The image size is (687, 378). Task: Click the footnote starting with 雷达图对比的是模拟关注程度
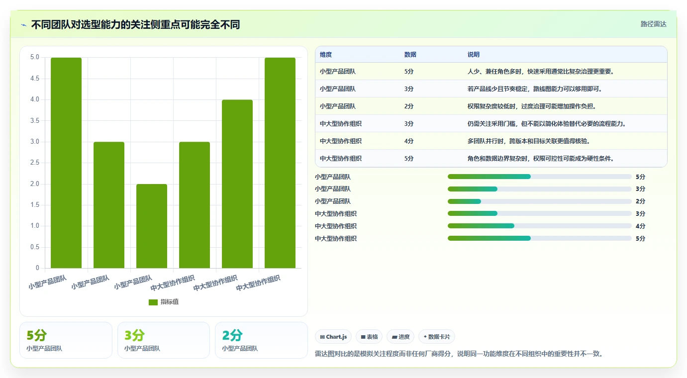click(459, 354)
